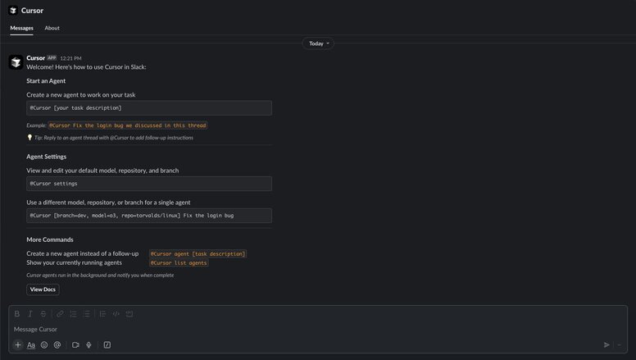Viewport: 636px width, 360px height.
Task: Record a video clip
Action: tap(75, 345)
